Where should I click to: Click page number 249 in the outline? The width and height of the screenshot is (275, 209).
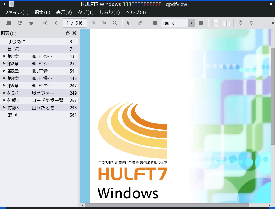[x=73, y=93]
